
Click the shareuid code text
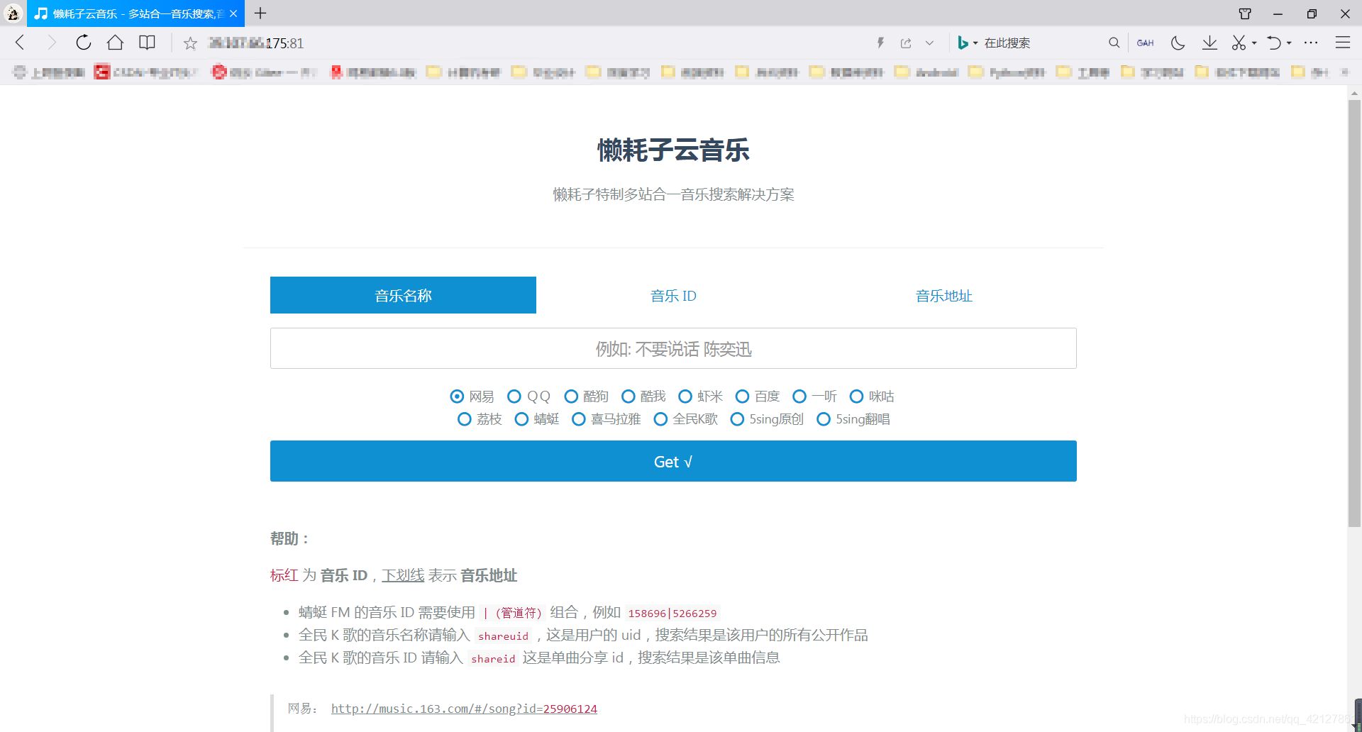click(503, 636)
